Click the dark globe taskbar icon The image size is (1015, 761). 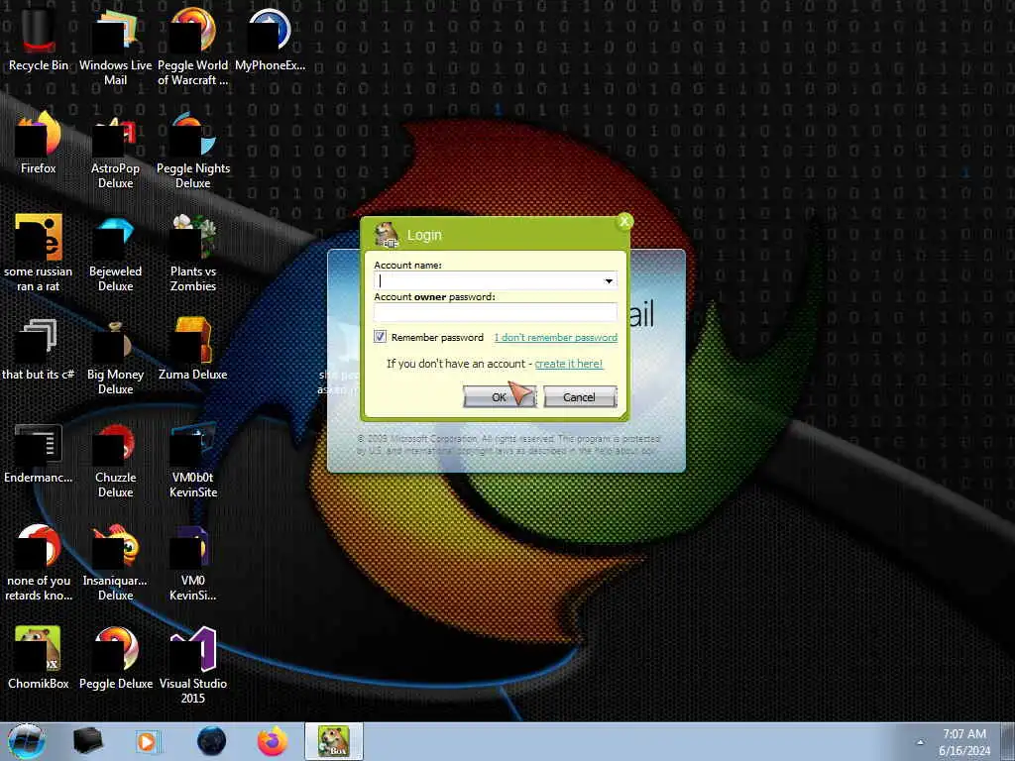211,741
